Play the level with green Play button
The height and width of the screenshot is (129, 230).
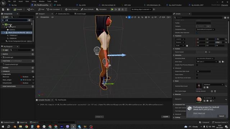coord(112,9)
